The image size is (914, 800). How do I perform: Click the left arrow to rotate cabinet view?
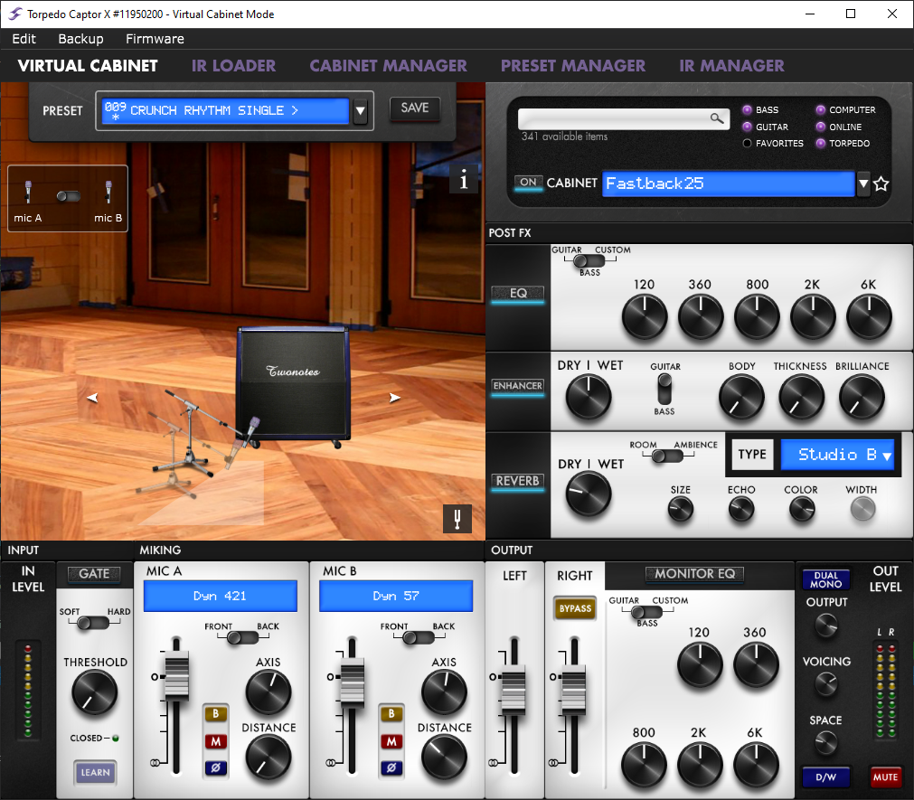[92, 398]
